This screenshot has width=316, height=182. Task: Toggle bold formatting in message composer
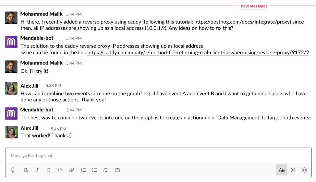coord(26,170)
